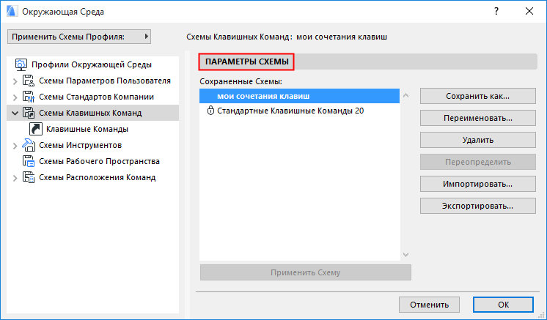Click the lock icon beside Стандартные Клавишные Команды 20
This screenshot has width=547, height=320.
(x=211, y=111)
